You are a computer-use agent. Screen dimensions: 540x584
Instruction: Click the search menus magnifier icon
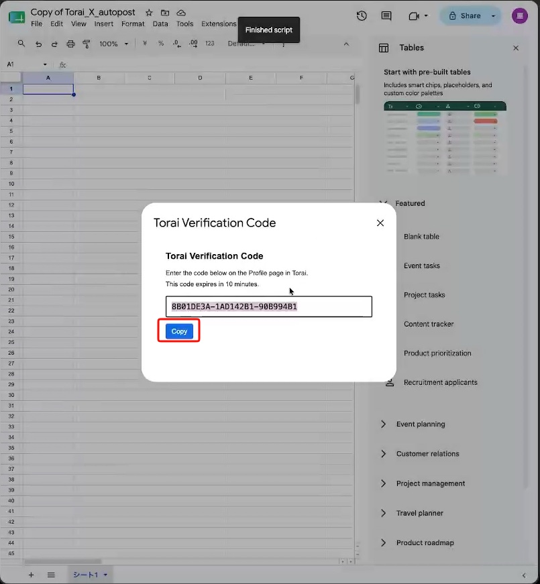click(x=21, y=44)
